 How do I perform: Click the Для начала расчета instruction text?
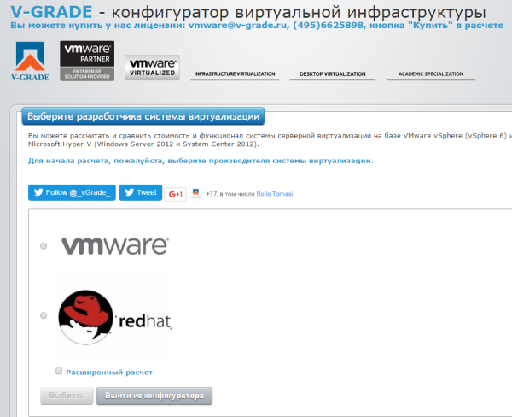pos(201,161)
